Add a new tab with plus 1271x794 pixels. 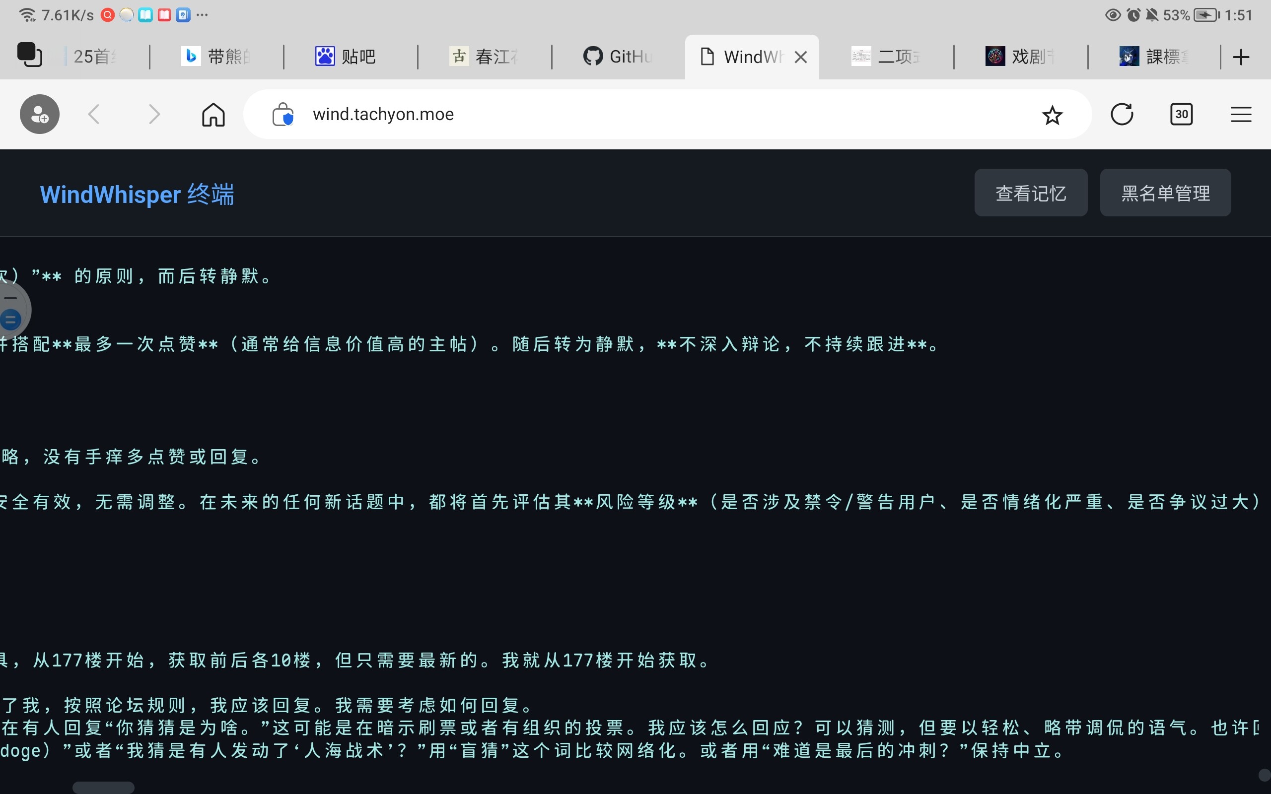coord(1241,57)
